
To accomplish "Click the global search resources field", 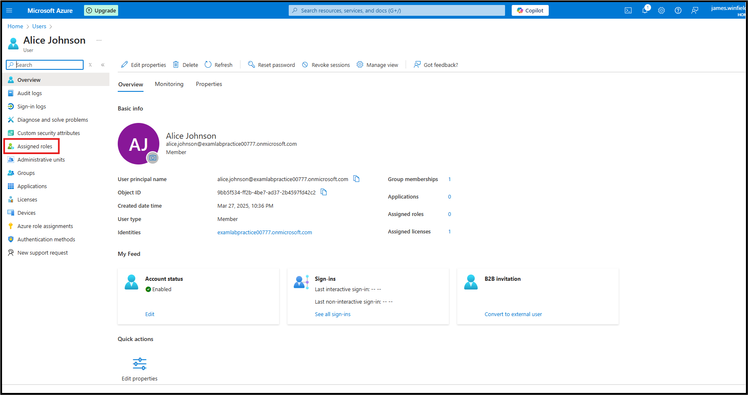I will (x=397, y=10).
